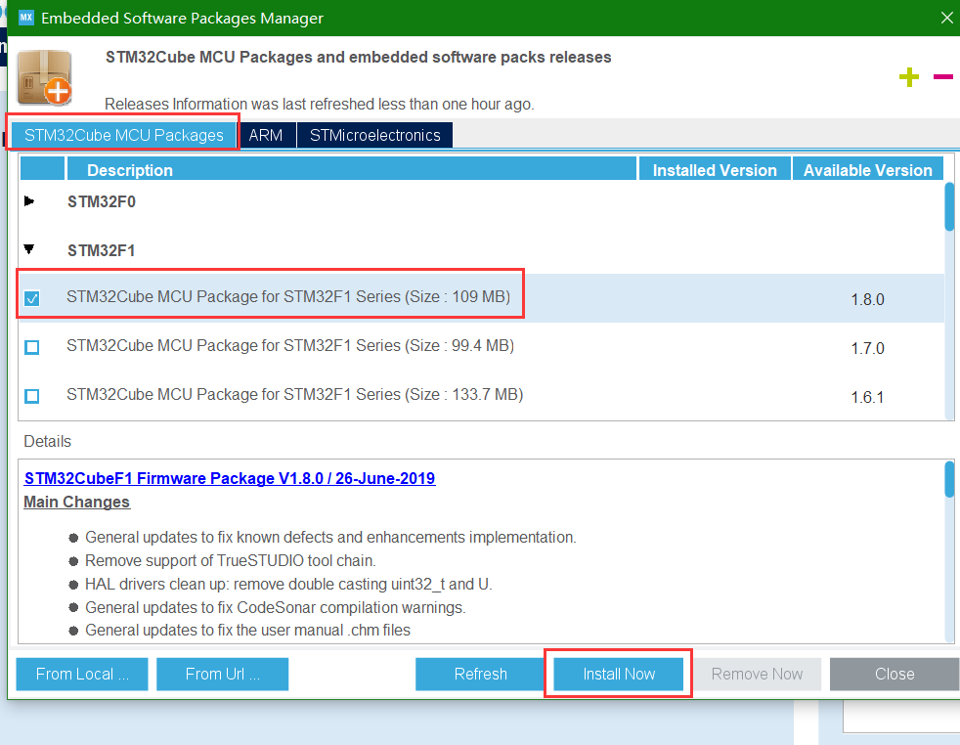Select the row with Size : 99.4 MB
The height and width of the screenshot is (745, 960).
(x=481, y=347)
